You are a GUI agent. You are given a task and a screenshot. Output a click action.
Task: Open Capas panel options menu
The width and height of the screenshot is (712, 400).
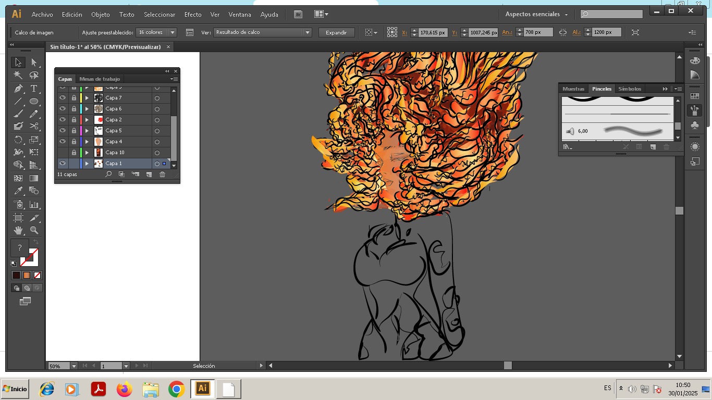(174, 79)
